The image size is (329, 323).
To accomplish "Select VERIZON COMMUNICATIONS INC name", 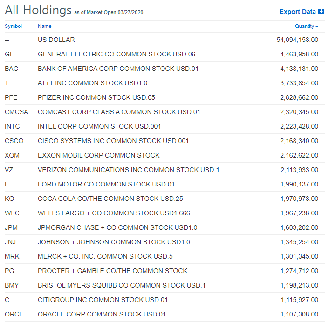I will click(129, 170).
